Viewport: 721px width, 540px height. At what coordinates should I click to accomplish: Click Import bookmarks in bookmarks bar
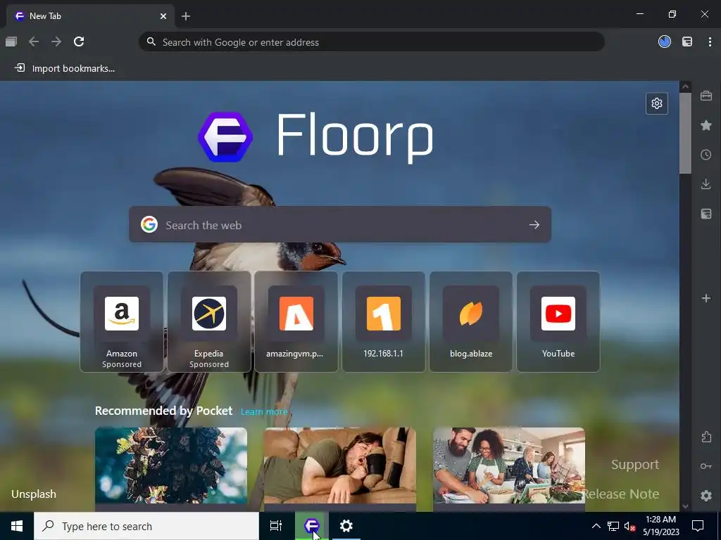(65, 68)
